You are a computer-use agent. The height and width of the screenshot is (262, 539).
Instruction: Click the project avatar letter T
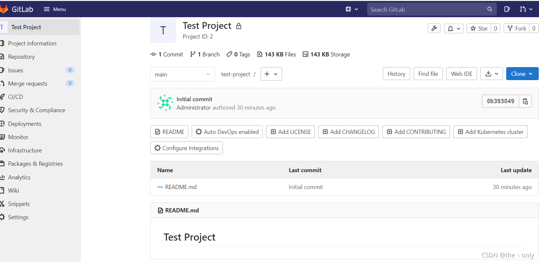163,30
